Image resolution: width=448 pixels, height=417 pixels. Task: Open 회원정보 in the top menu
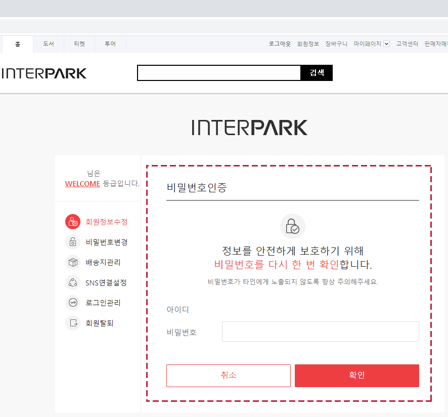[308, 44]
